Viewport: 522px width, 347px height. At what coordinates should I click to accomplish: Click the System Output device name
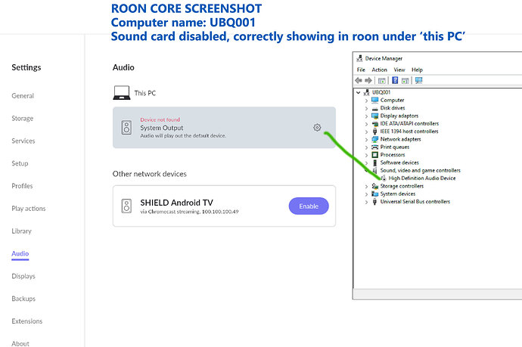click(161, 128)
